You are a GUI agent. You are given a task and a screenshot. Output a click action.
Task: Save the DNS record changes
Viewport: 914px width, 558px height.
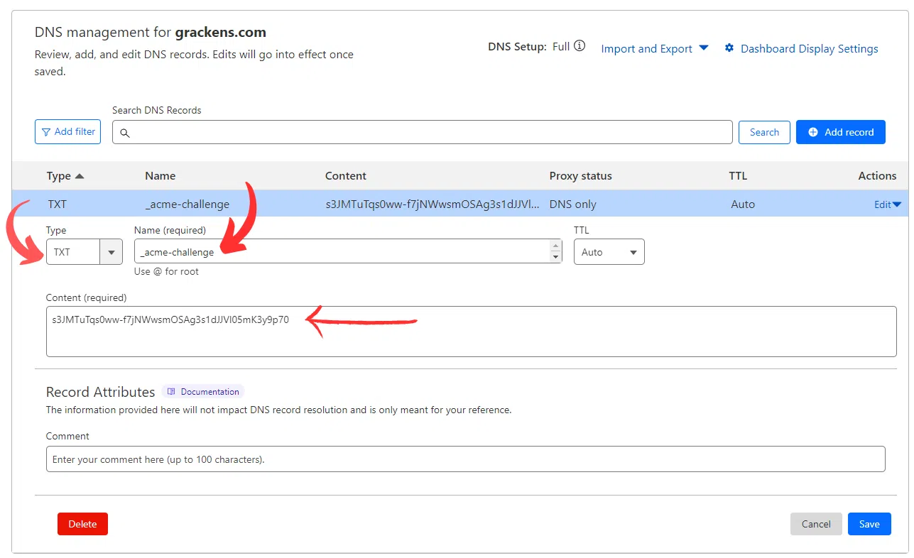point(869,524)
